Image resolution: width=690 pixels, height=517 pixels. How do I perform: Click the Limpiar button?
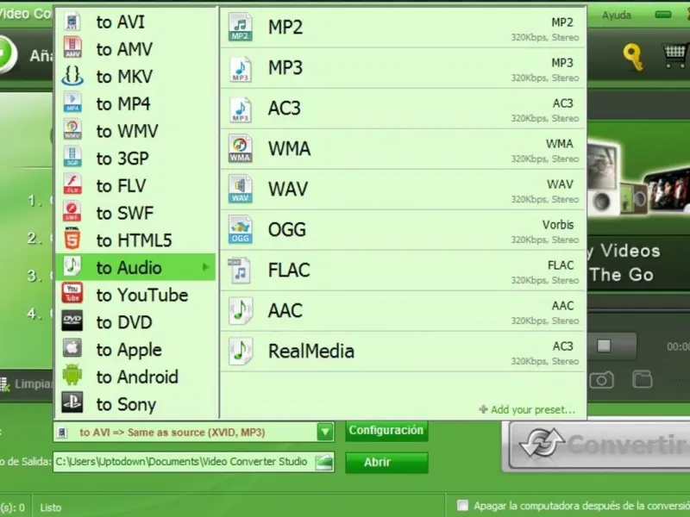point(28,384)
